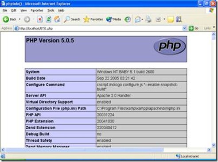Viewport: 218px width, 162px height.
Task: Click the Edit with Word icon
Action: [x=158, y=19]
